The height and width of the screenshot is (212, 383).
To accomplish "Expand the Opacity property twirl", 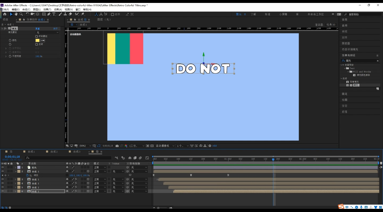I will (x=6, y=56).
